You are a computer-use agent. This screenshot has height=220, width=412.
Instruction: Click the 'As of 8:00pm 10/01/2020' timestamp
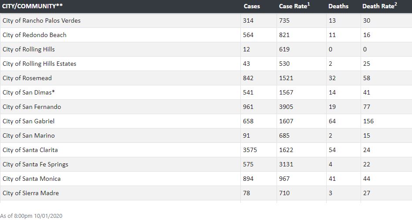click(31, 216)
